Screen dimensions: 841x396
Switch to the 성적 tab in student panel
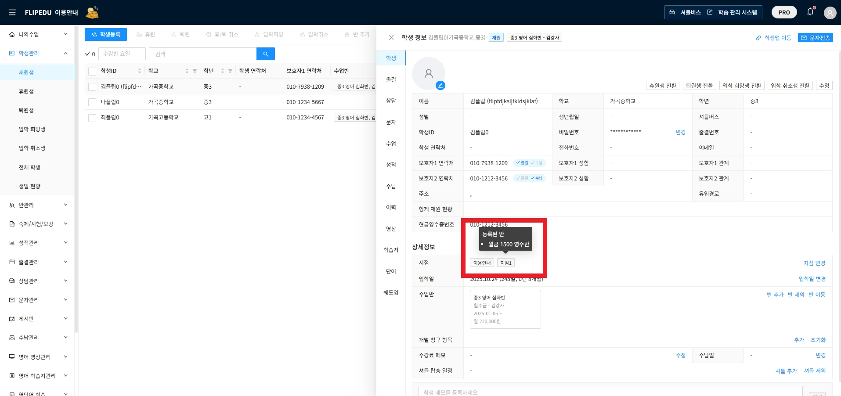pos(391,165)
